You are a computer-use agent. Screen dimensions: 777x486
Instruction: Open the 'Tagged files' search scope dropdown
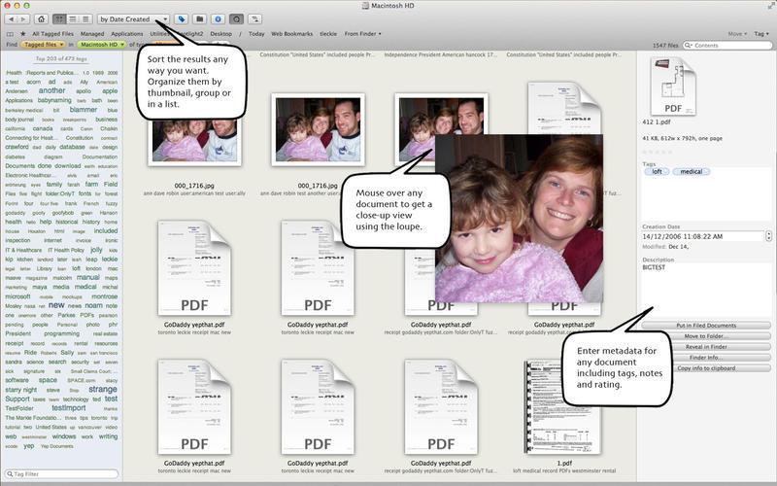pyautogui.click(x=42, y=45)
